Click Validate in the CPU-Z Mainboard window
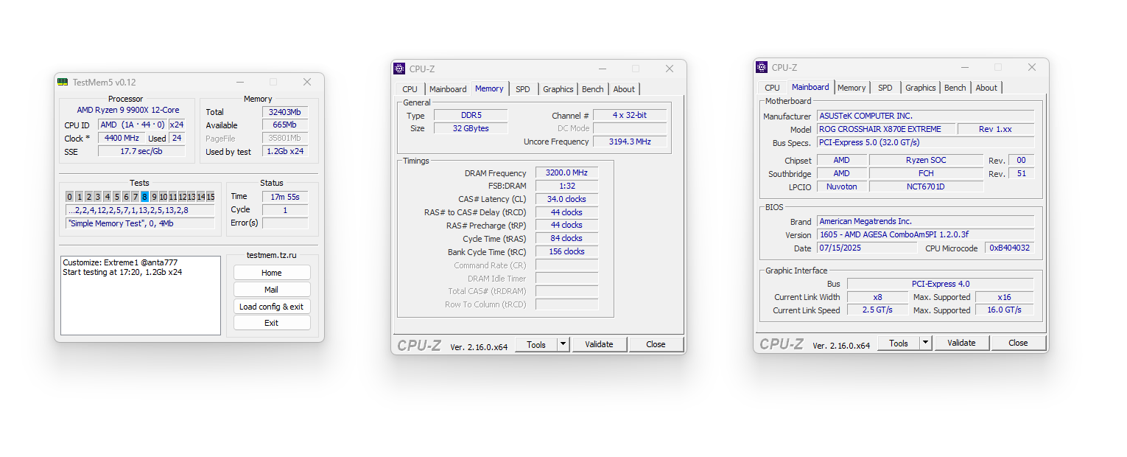The image size is (1127, 457). (961, 343)
